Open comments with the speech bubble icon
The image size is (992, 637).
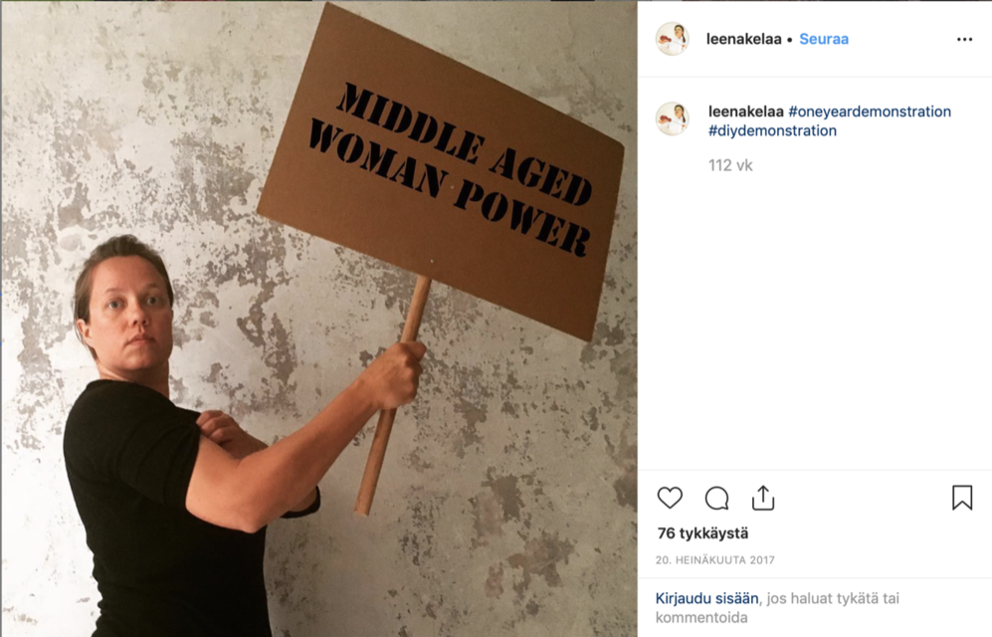click(x=716, y=499)
